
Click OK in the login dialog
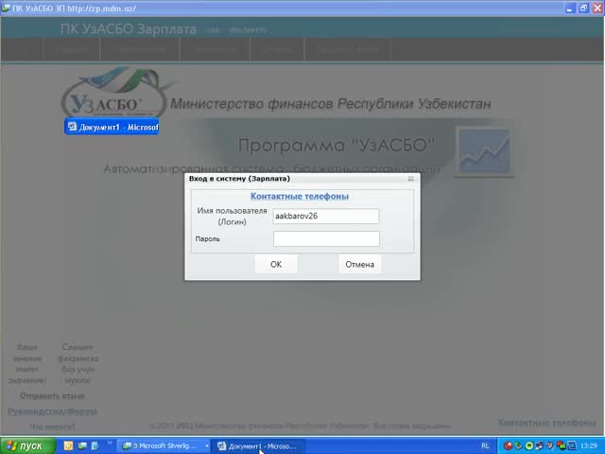click(276, 265)
